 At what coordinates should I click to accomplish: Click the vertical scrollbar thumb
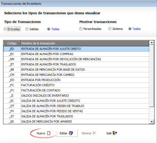click(152, 76)
